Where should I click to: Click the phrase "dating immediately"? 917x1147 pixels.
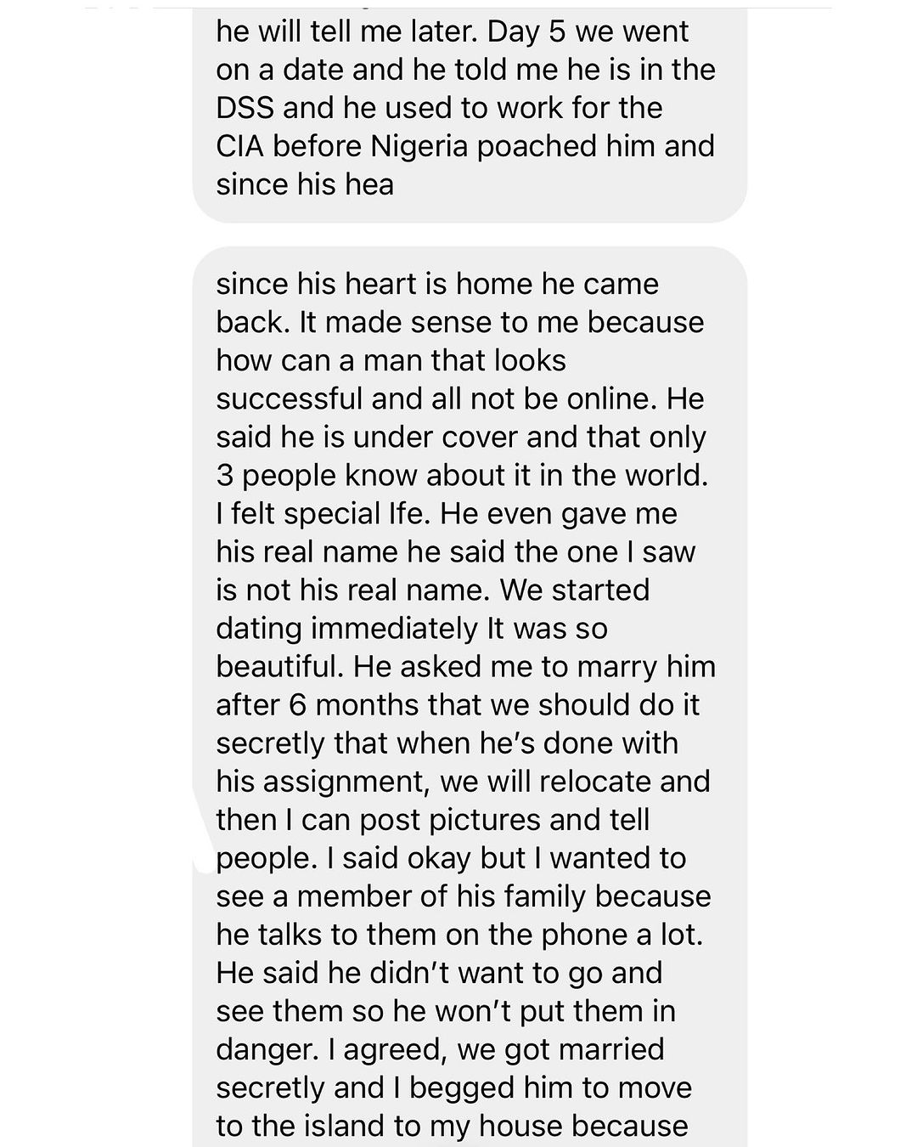coord(346,629)
